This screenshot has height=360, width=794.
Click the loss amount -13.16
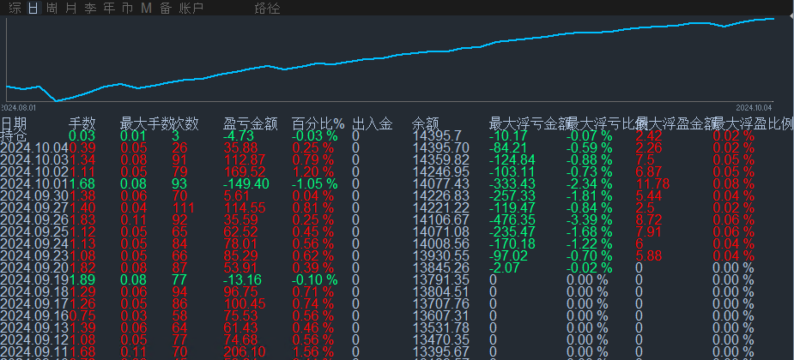243,279
